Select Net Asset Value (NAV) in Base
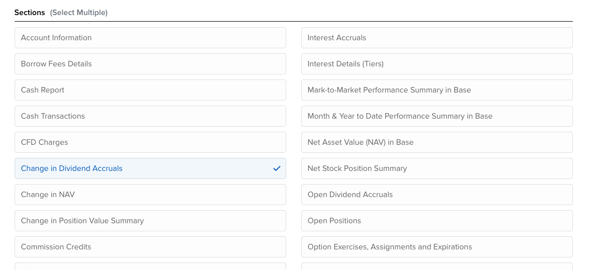 [437, 142]
